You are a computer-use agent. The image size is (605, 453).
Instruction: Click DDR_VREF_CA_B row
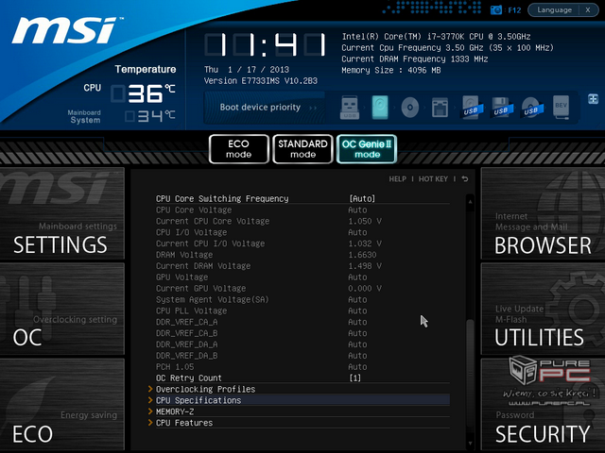pos(302,333)
